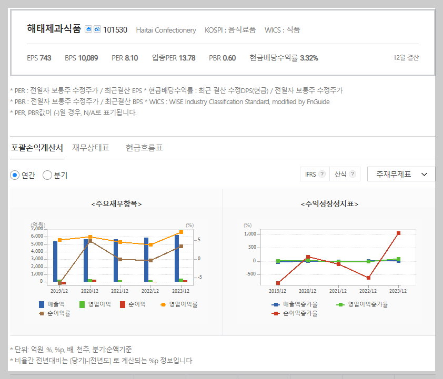
Task: Click the BPS 10,089 value
Action: coord(82,58)
